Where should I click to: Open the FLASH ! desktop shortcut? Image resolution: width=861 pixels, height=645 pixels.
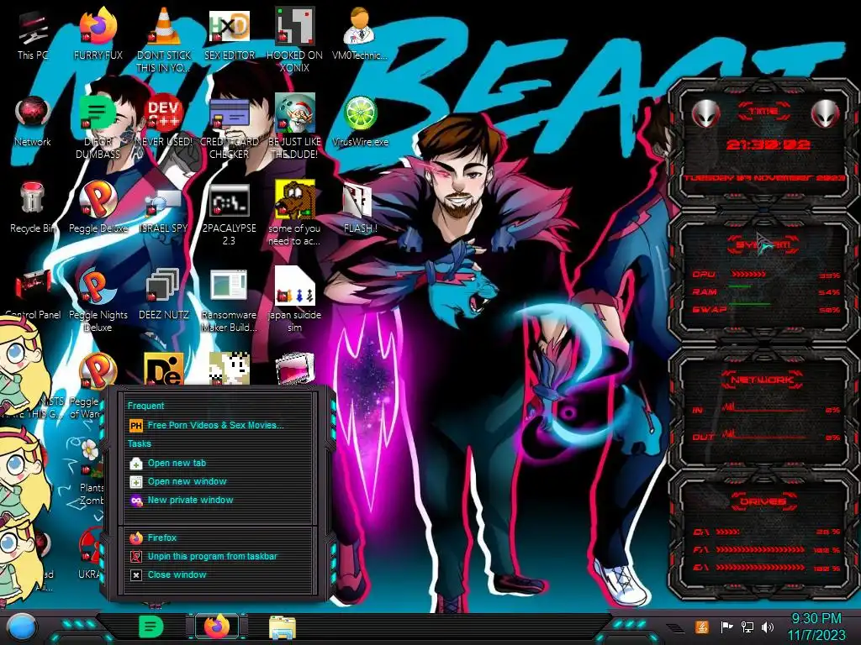click(360, 208)
